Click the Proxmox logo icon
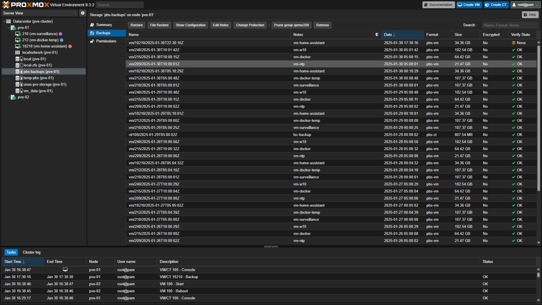 click(x=6, y=5)
